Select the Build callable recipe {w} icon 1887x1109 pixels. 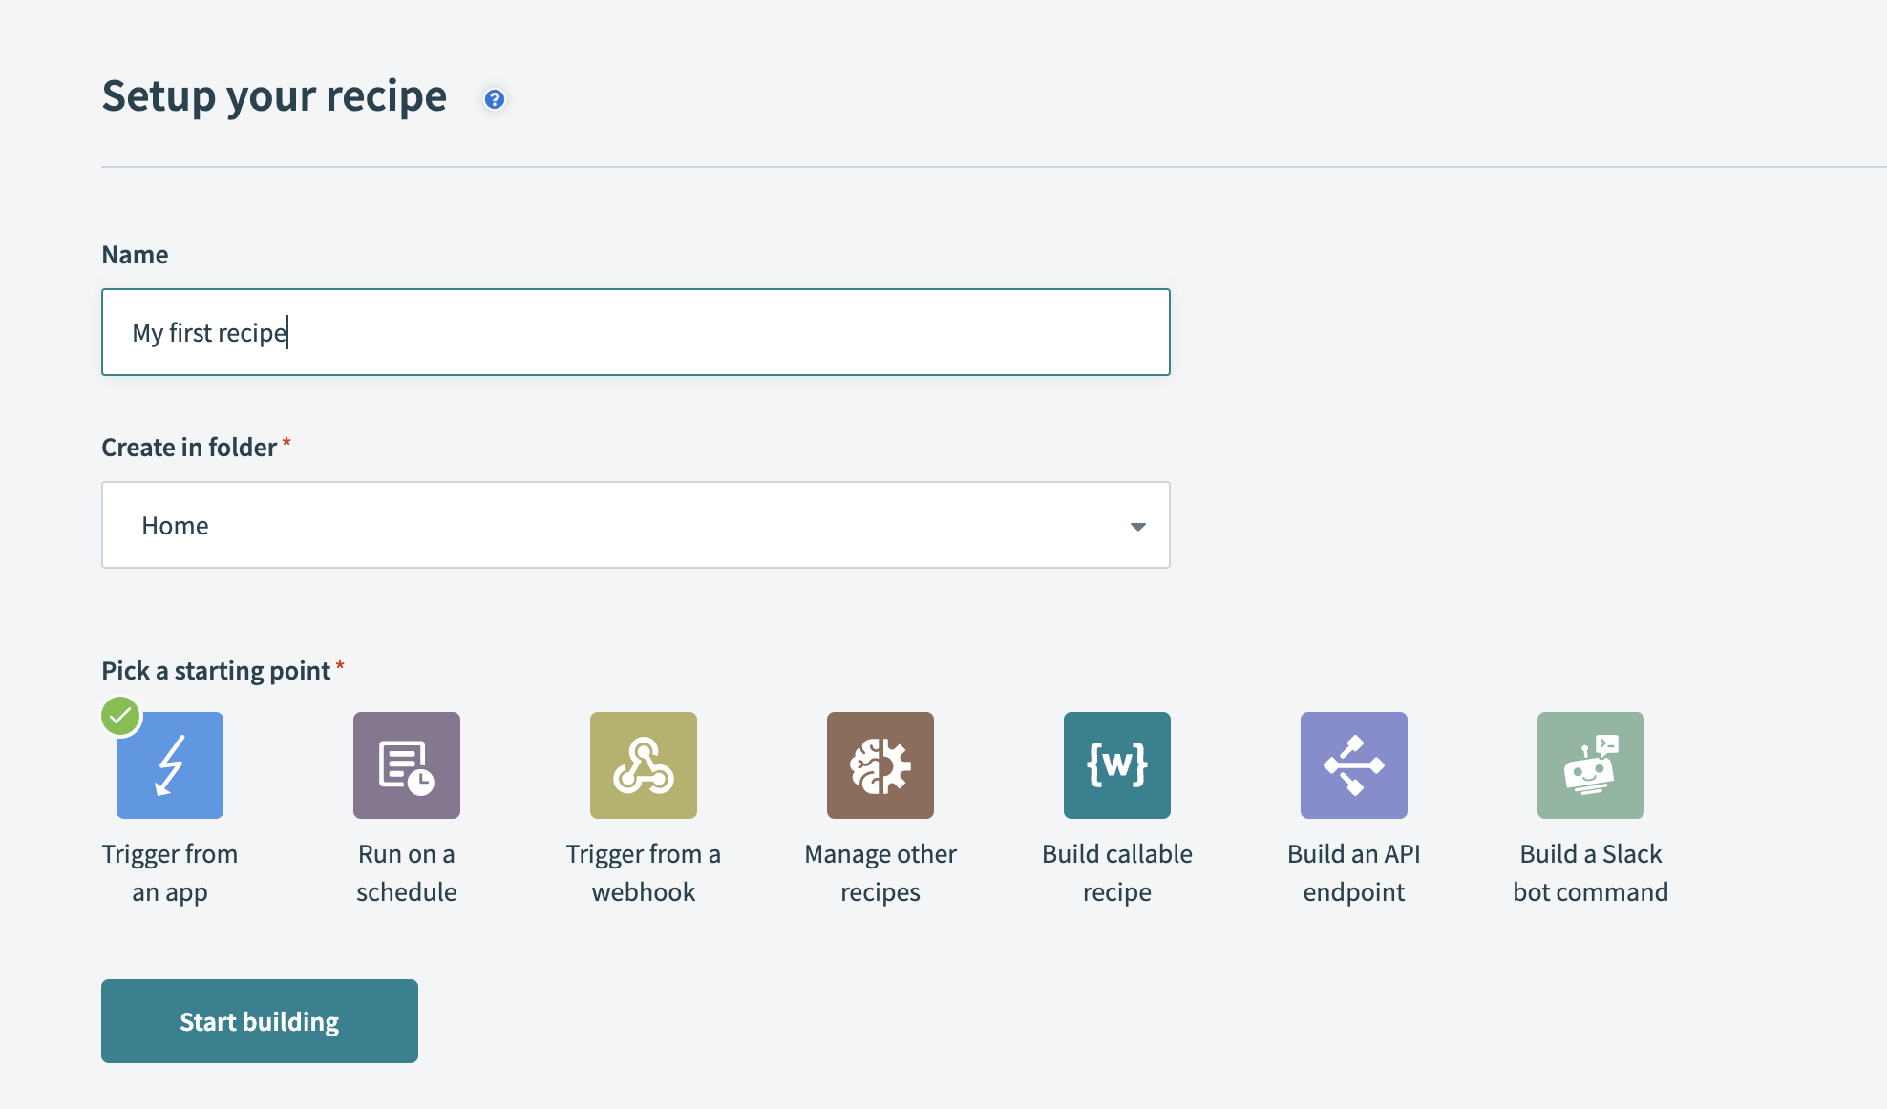click(x=1116, y=764)
